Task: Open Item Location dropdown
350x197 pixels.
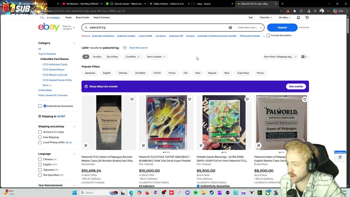Action: pyautogui.click(x=156, y=57)
